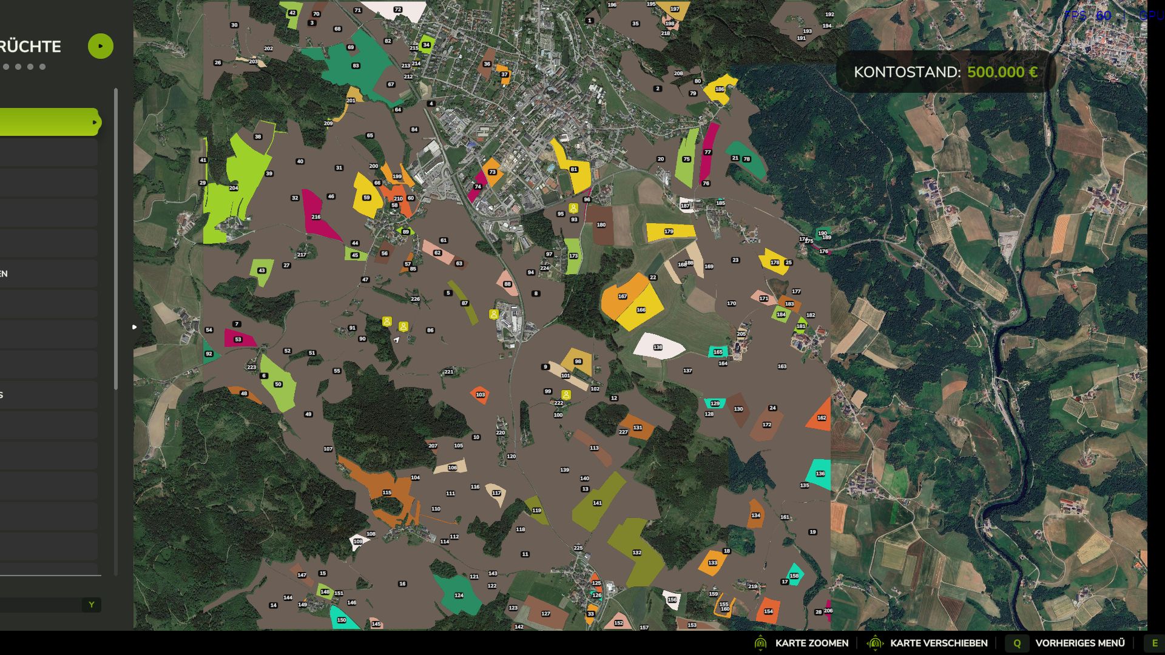
Task: Click the left panel scrollbar
Action: (115, 239)
